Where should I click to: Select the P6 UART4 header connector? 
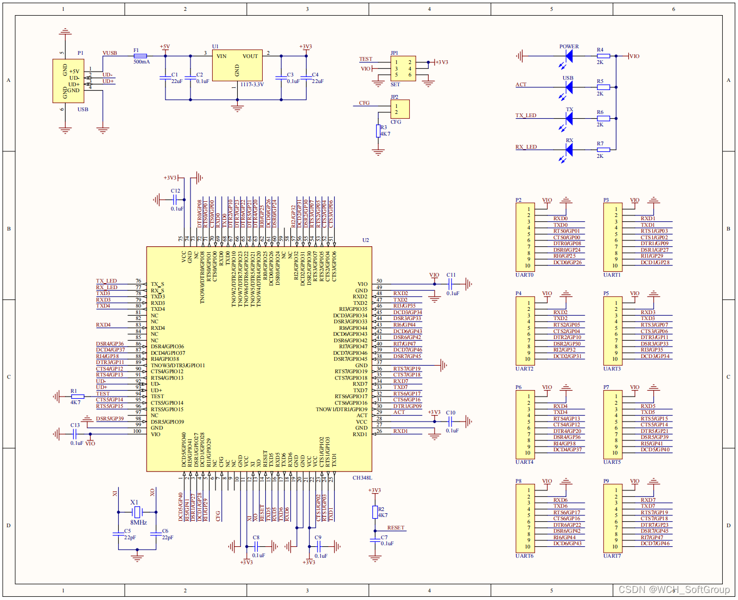525,425
